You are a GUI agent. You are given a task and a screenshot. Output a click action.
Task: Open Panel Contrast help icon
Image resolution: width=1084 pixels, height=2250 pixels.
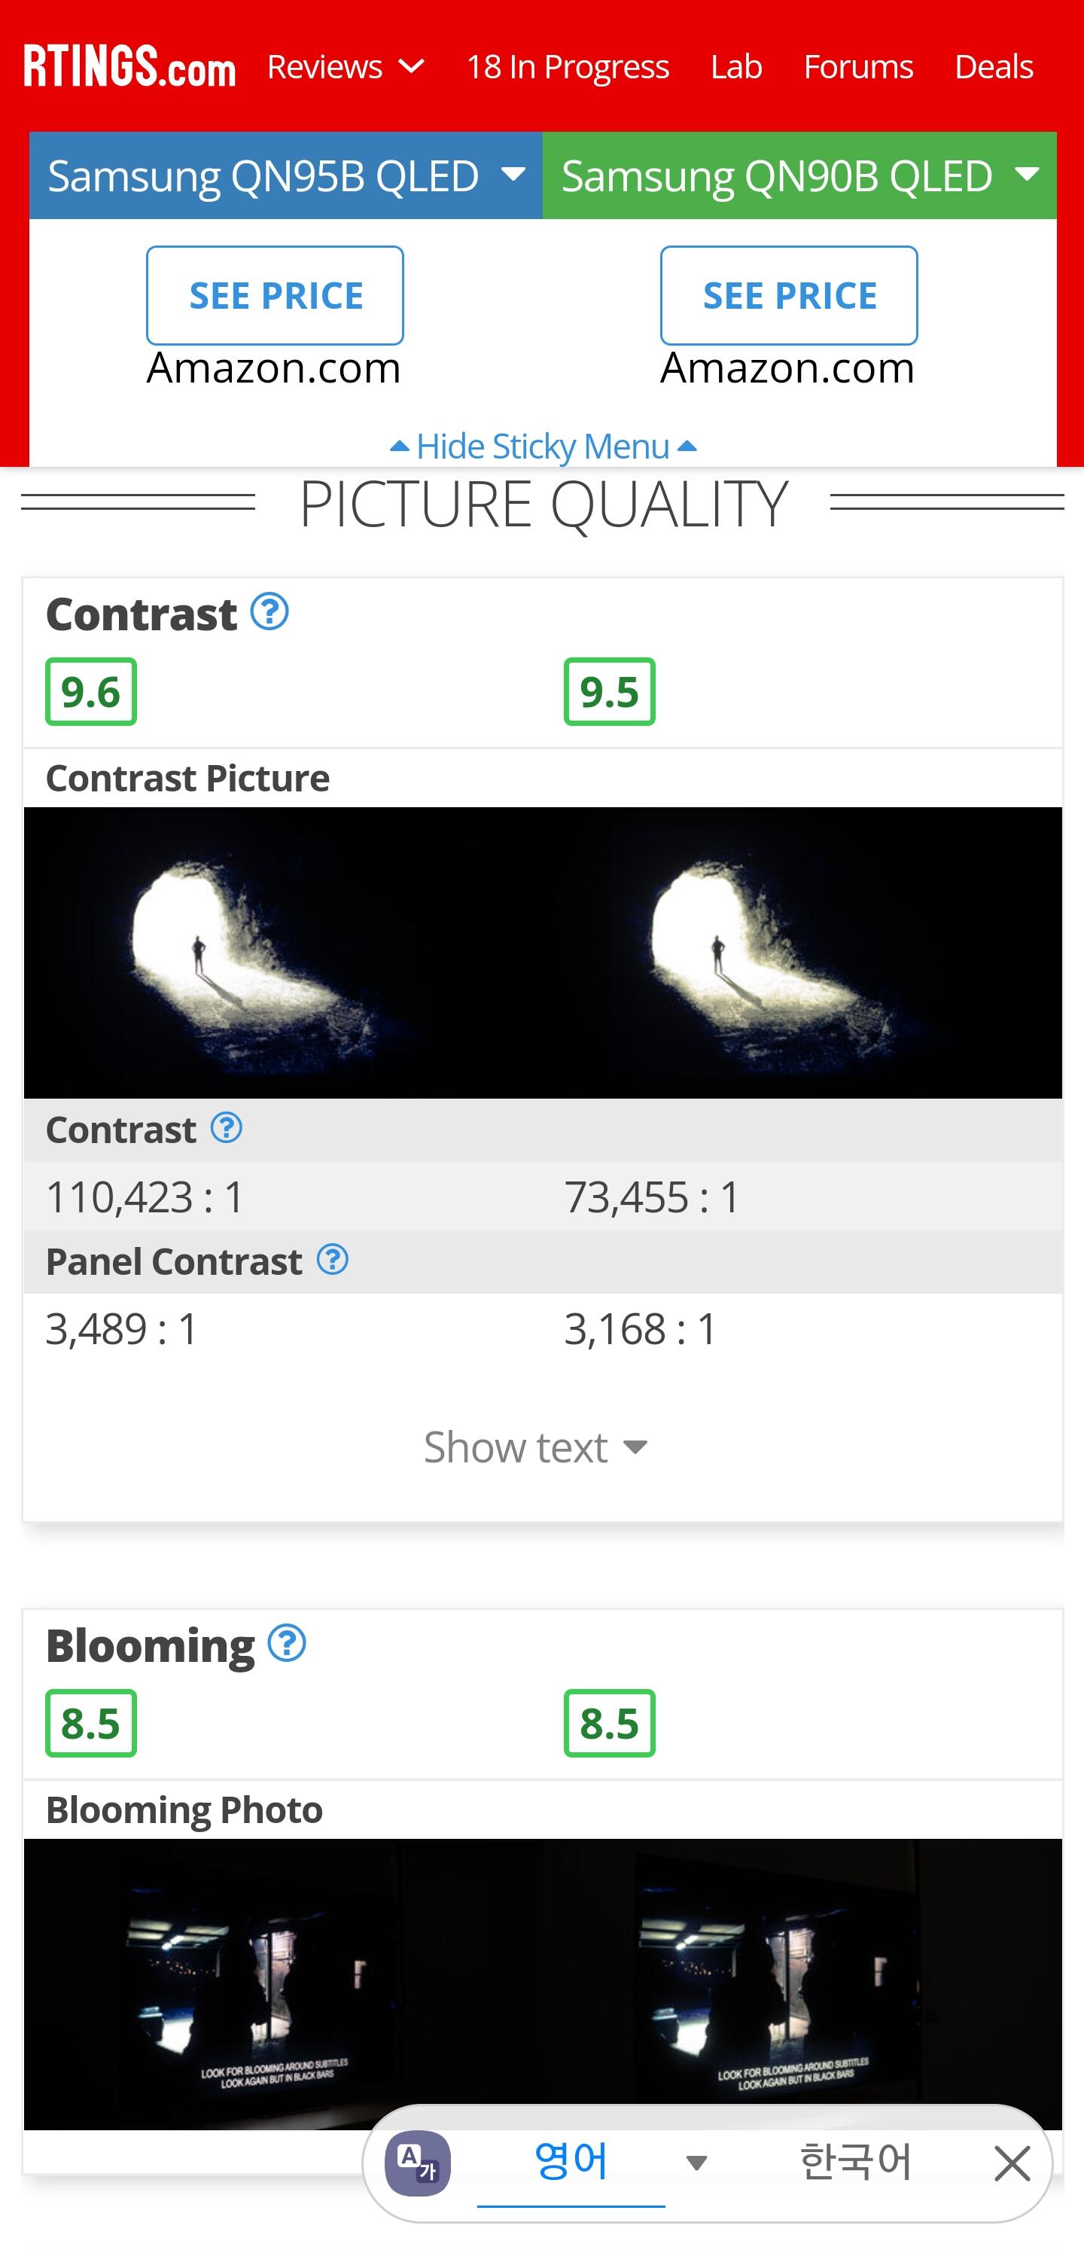(333, 1261)
